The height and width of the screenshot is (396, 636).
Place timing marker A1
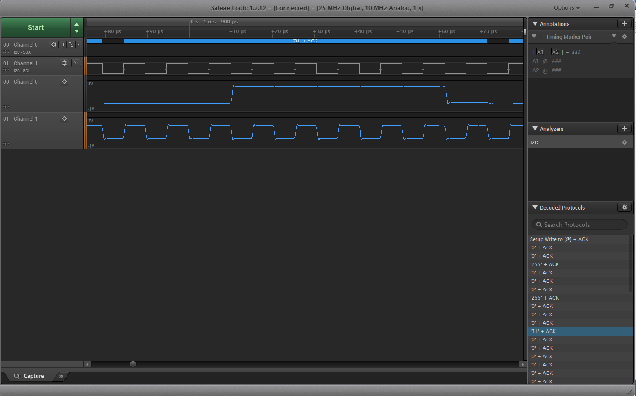(540, 52)
